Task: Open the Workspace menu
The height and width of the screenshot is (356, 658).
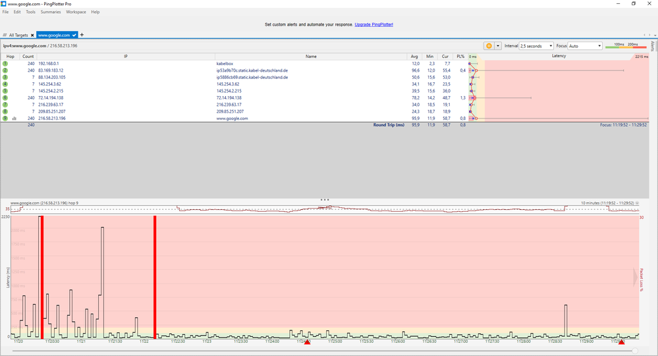Action: point(76,12)
